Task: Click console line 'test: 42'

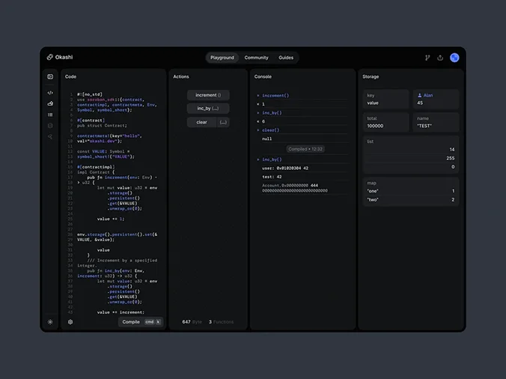Action: 272,177
